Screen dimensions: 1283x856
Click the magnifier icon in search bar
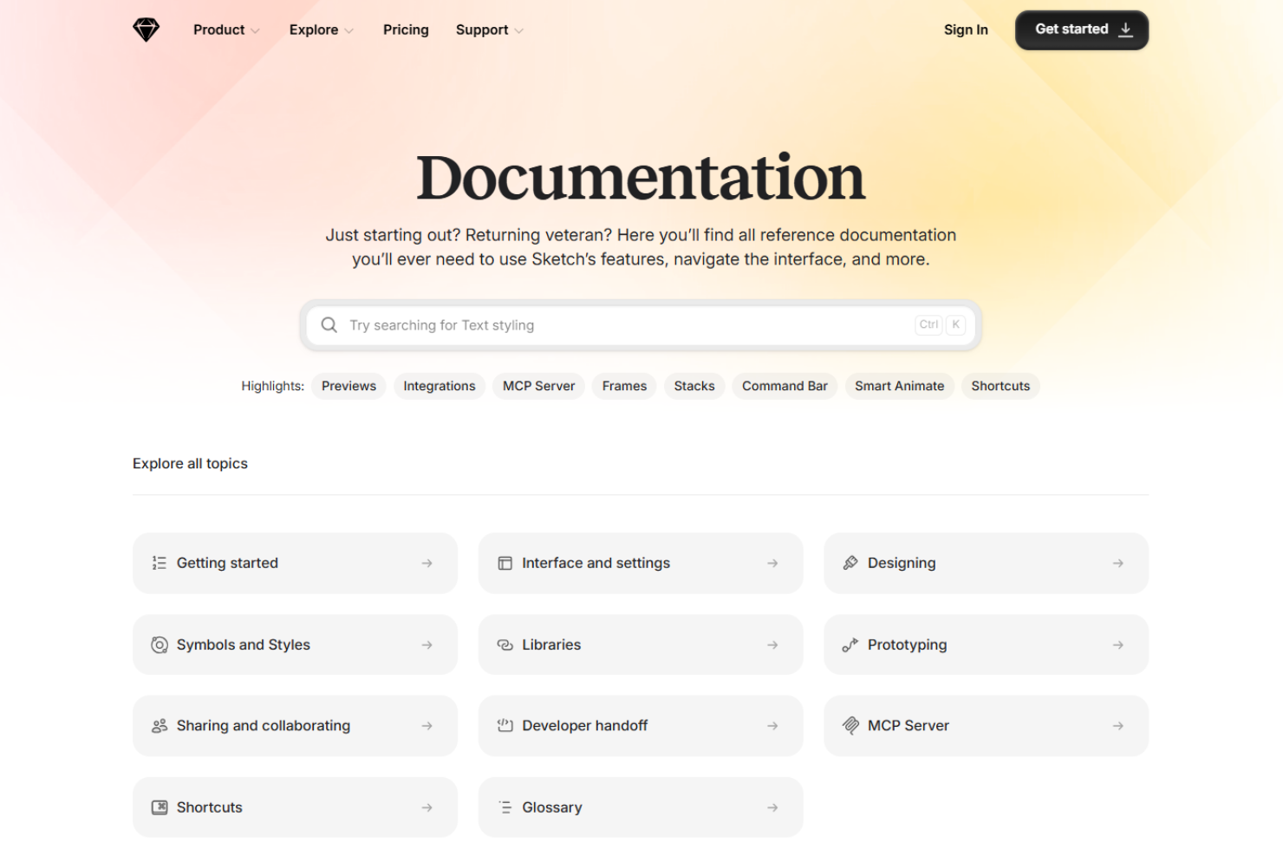coord(329,325)
